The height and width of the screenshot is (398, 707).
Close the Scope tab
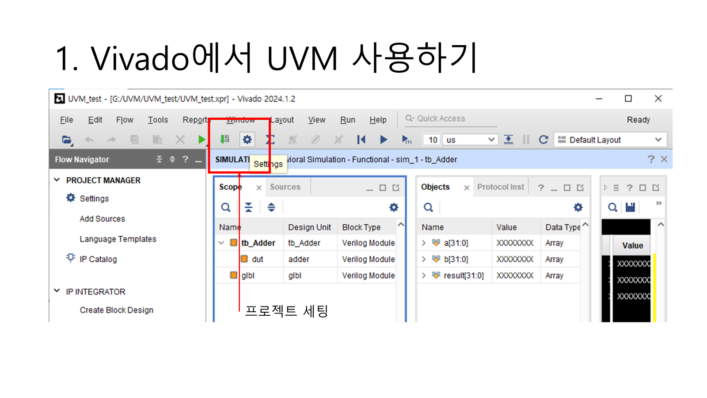coord(259,188)
